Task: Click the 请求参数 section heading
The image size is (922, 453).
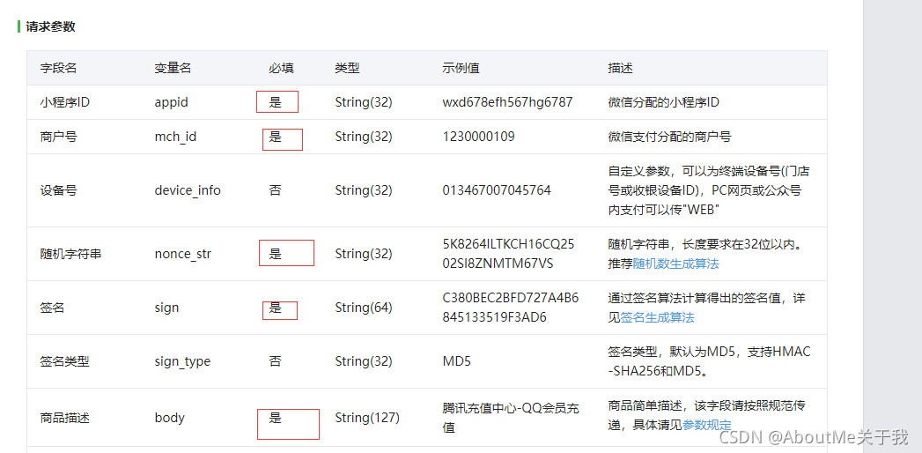Action: point(50,26)
